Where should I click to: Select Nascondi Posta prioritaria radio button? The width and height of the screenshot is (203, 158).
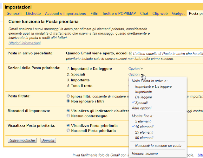tap(68, 130)
